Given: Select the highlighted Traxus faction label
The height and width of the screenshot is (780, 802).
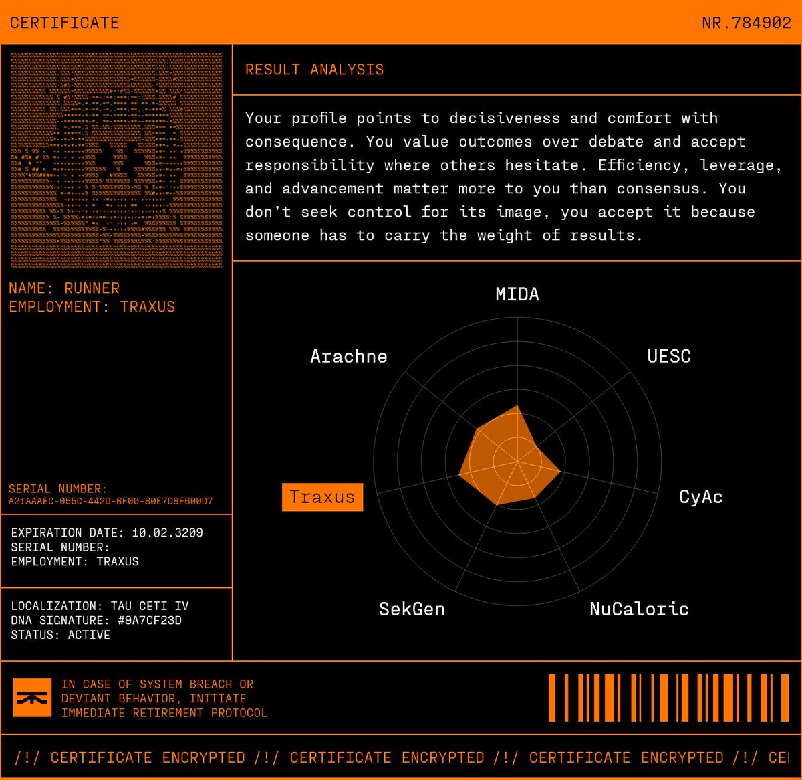Looking at the screenshot, I should coord(322,497).
